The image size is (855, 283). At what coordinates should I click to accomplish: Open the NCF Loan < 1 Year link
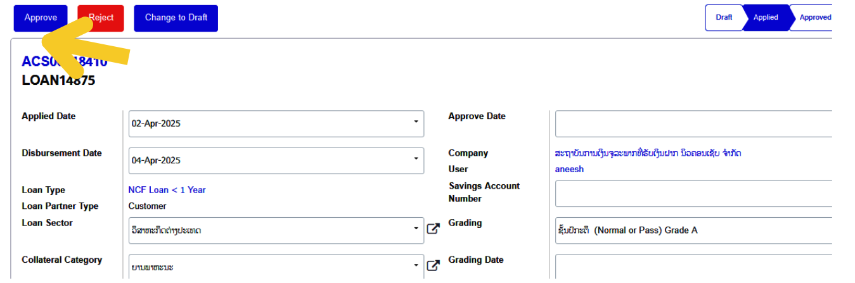tap(167, 190)
